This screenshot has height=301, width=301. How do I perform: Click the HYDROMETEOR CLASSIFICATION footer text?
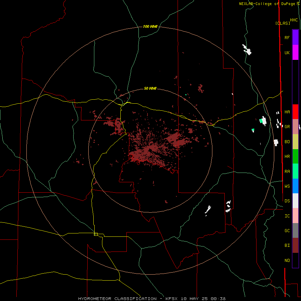tap(117, 299)
